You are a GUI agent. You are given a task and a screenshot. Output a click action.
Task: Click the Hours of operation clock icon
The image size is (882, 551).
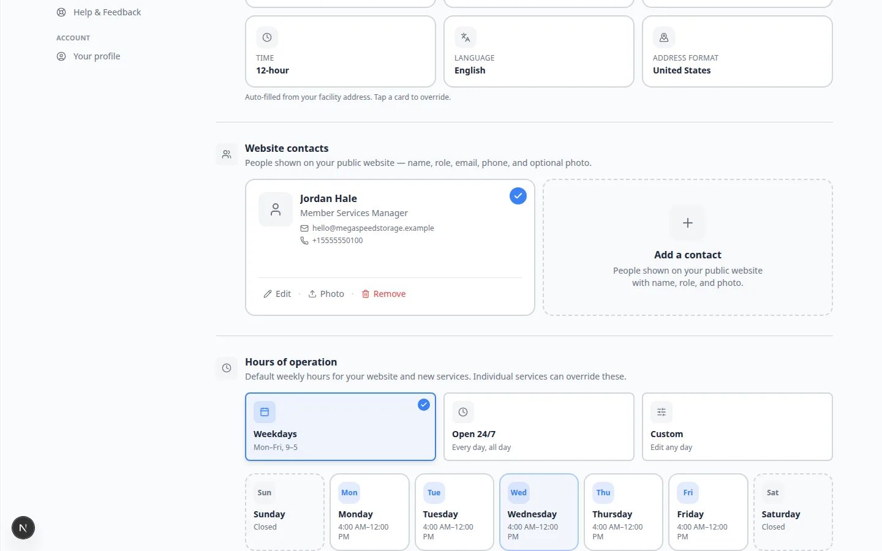tap(227, 368)
